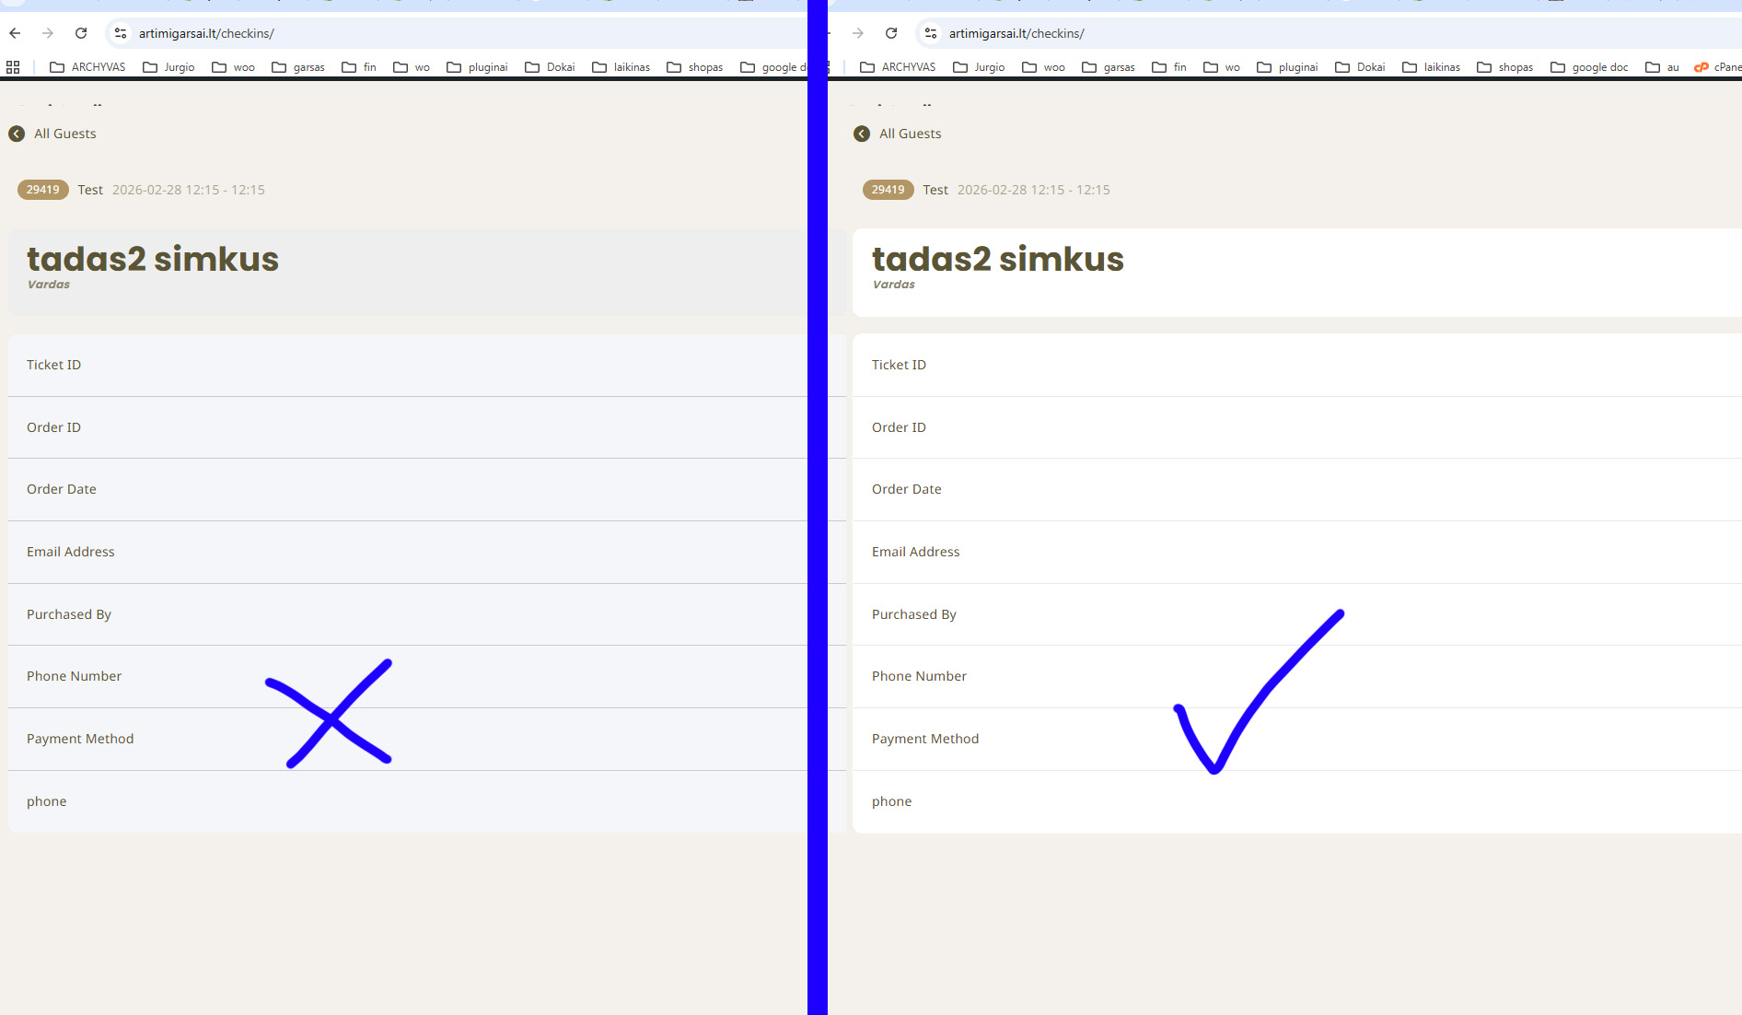Click the All Guests back chevron in left window

[17, 134]
